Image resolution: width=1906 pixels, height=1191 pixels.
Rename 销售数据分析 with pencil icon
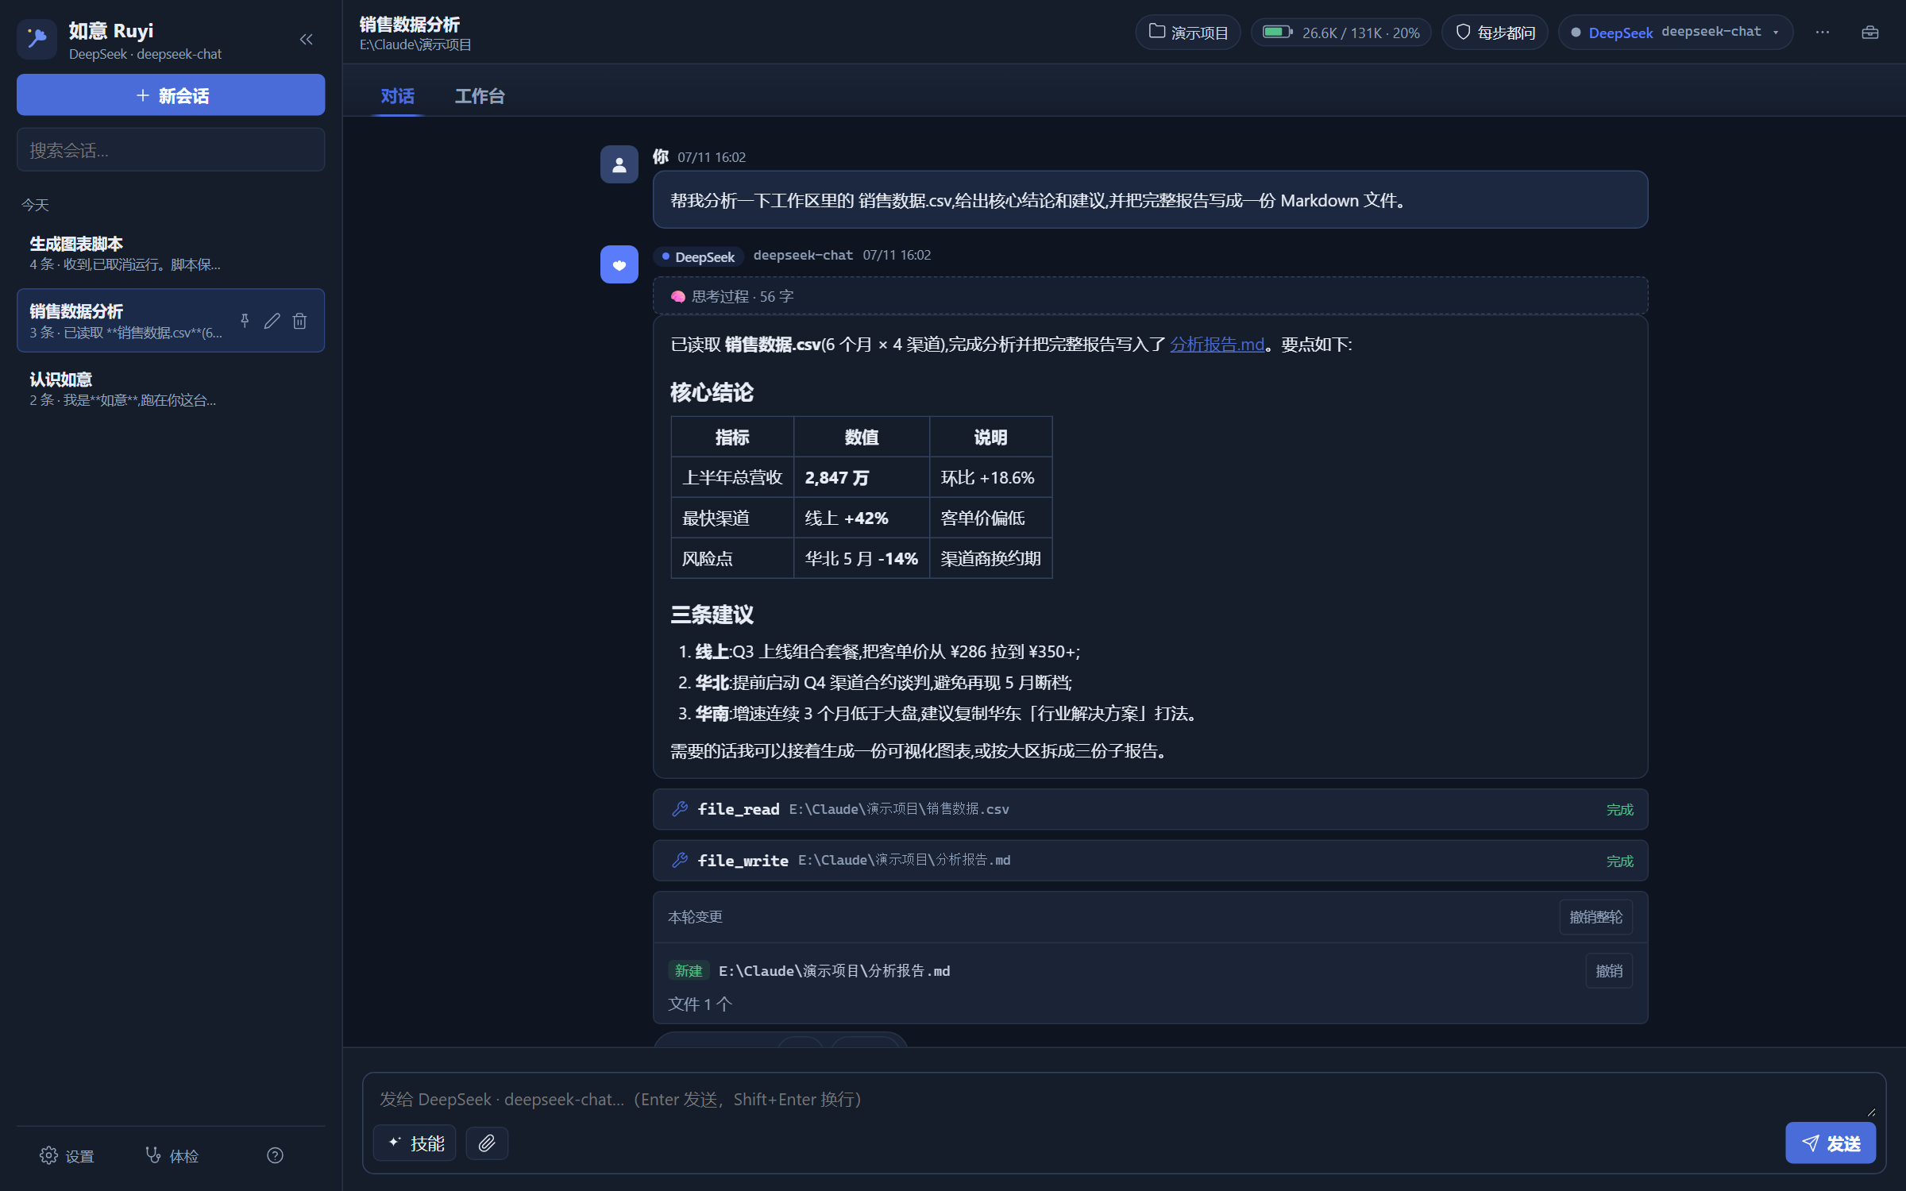pos(272,321)
